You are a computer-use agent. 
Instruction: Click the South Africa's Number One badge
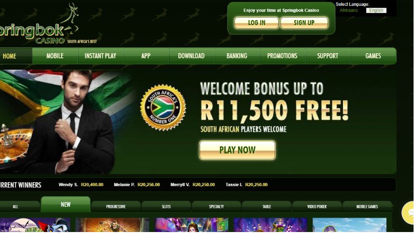click(163, 108)
